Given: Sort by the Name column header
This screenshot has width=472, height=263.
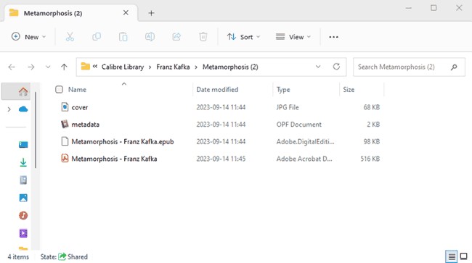Looking at the screenshot, I should coord(77,89).
